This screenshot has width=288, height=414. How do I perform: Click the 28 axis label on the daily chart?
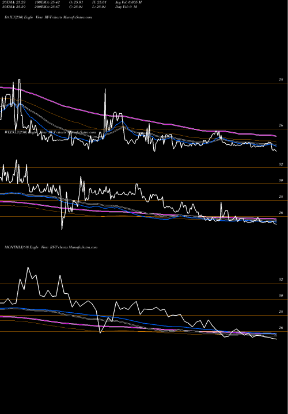(x=281, y=79)
